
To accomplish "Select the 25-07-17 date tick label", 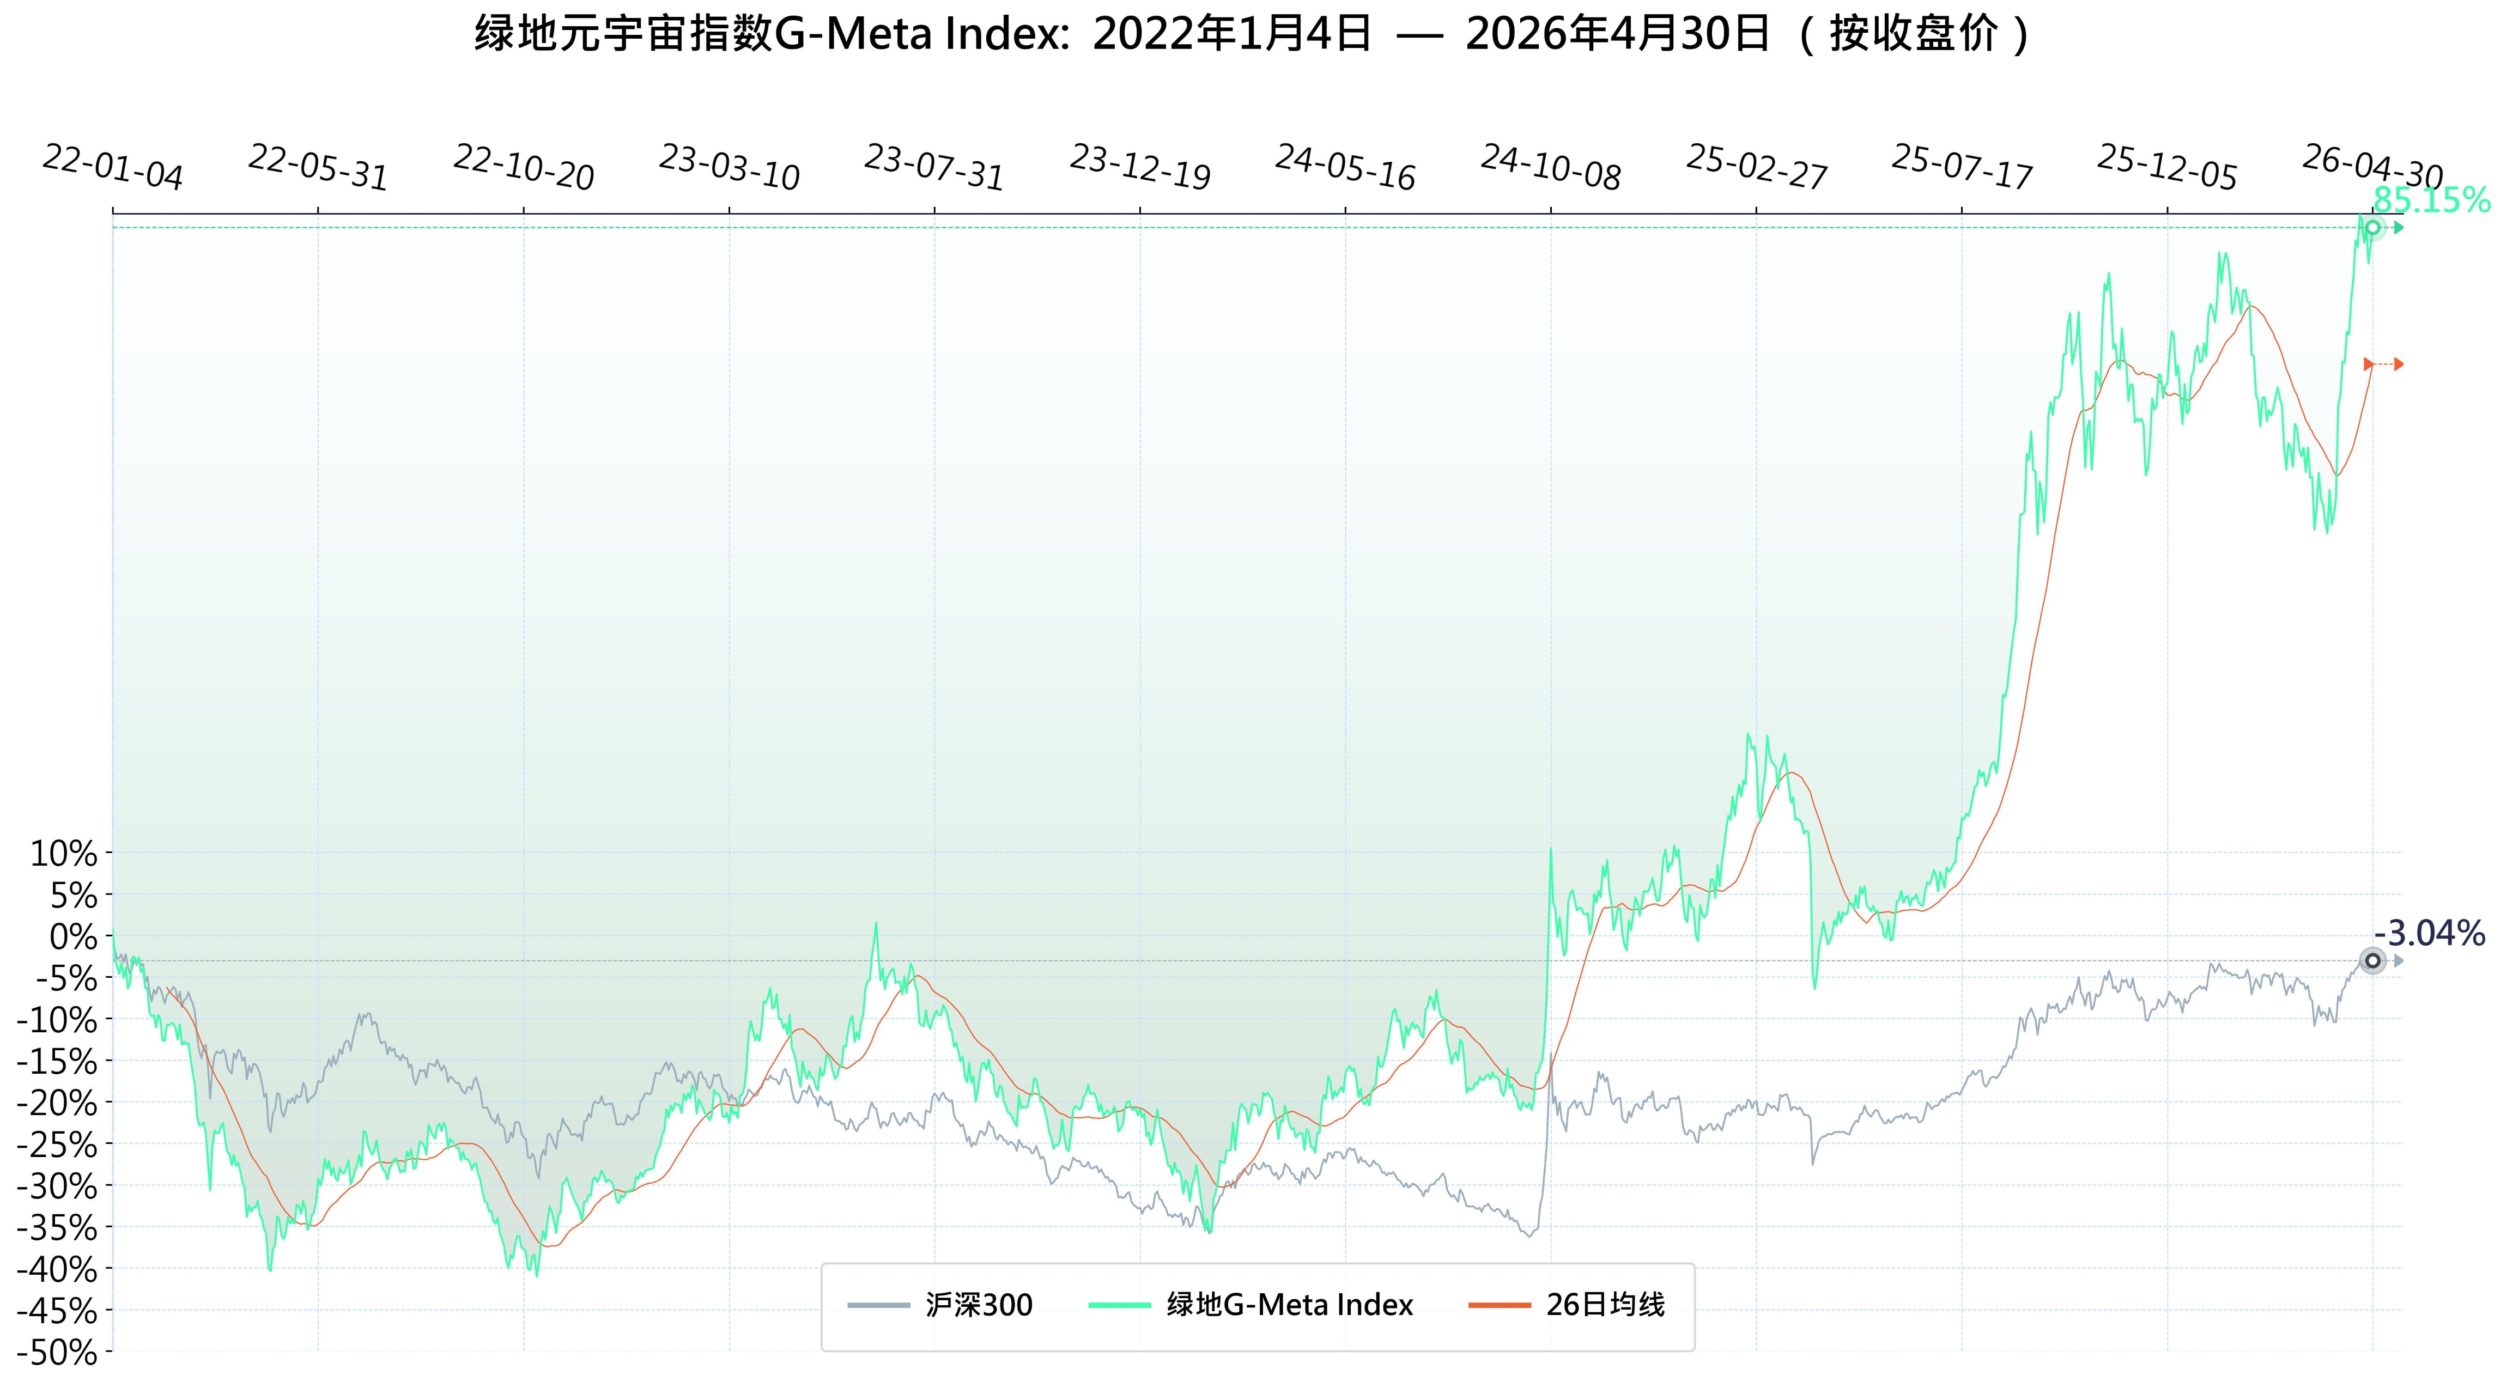I will [x=1962, y=167].
